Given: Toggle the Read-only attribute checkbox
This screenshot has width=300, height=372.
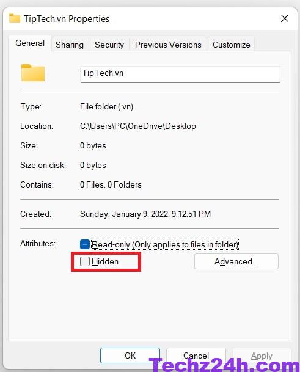Looking at the screenshot, I should coord(85,244).
